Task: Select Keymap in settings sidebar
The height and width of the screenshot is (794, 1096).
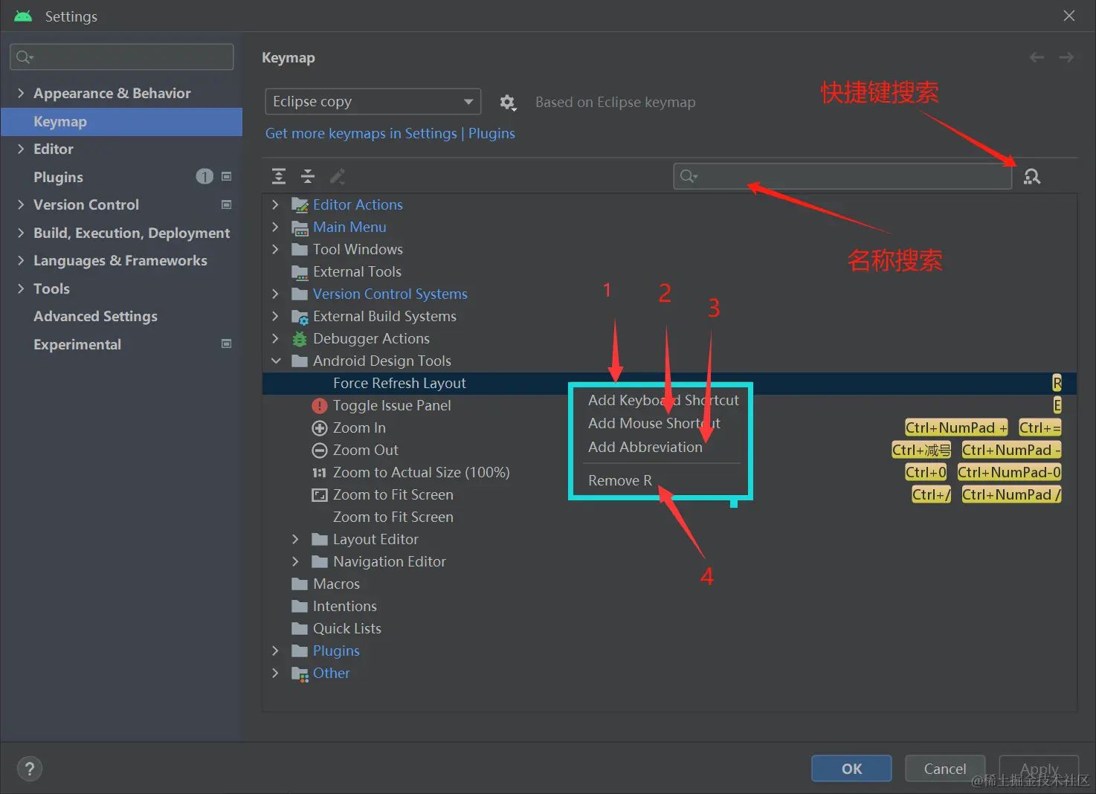Action: [122, 121]
